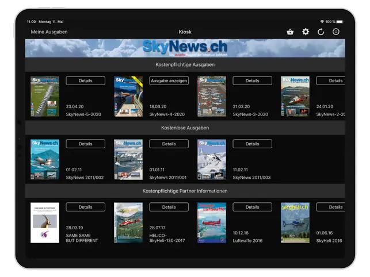
Task: Open Details for SkyNews-5-2020
Action: click(85, 80)
